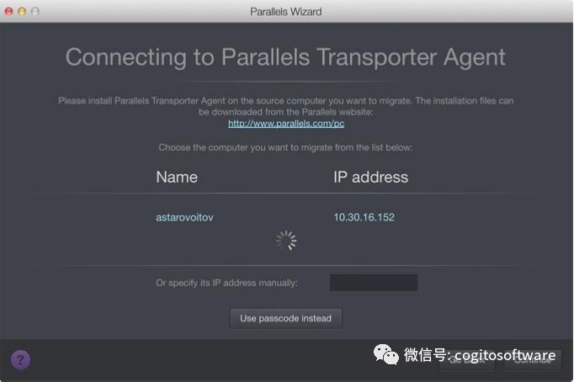Choose the Use passcode instead button
This screenshot has height=382, width=574.
286,318
